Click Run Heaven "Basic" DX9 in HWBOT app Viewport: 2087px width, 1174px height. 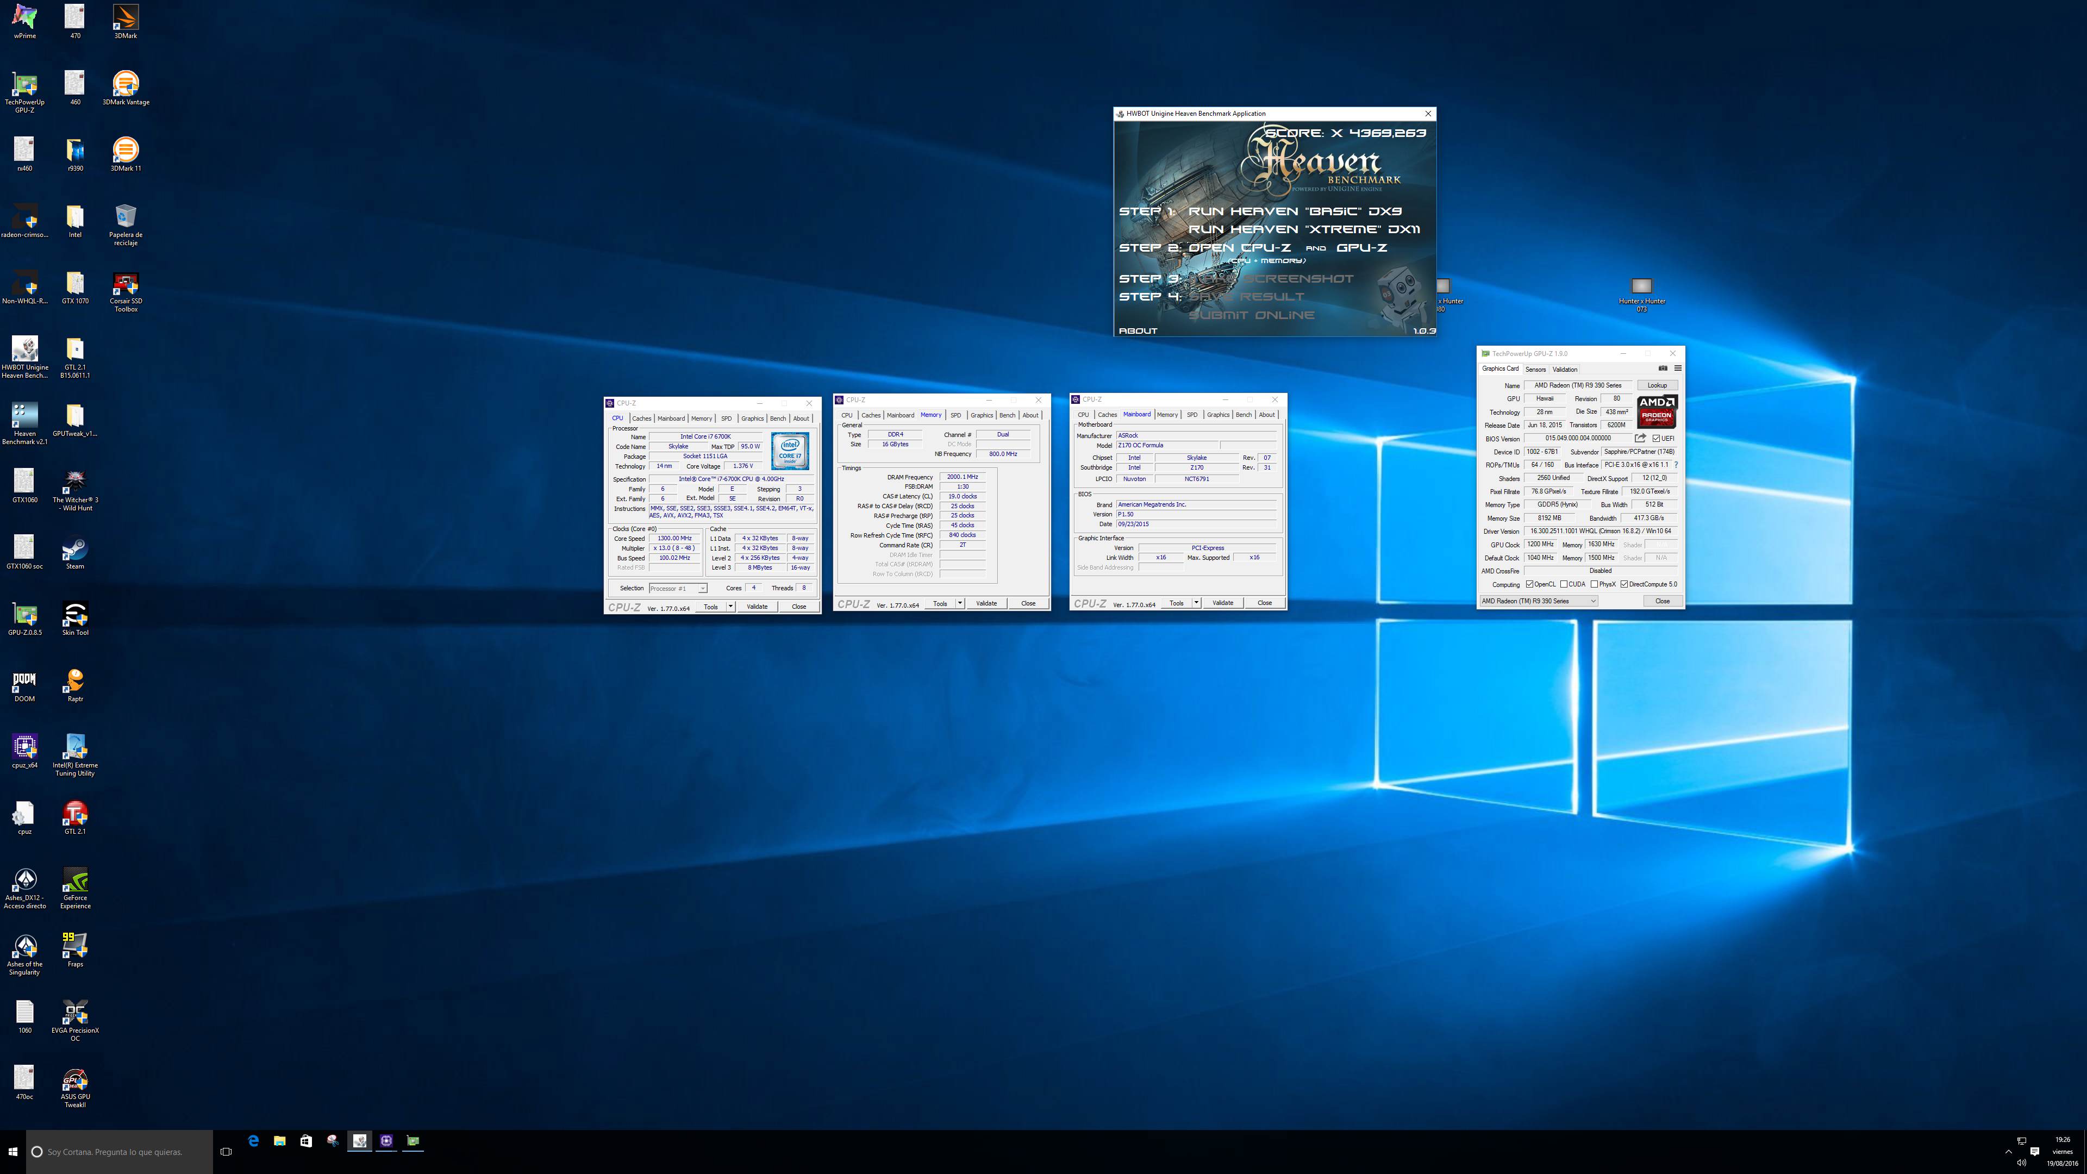coord(1295,211)
